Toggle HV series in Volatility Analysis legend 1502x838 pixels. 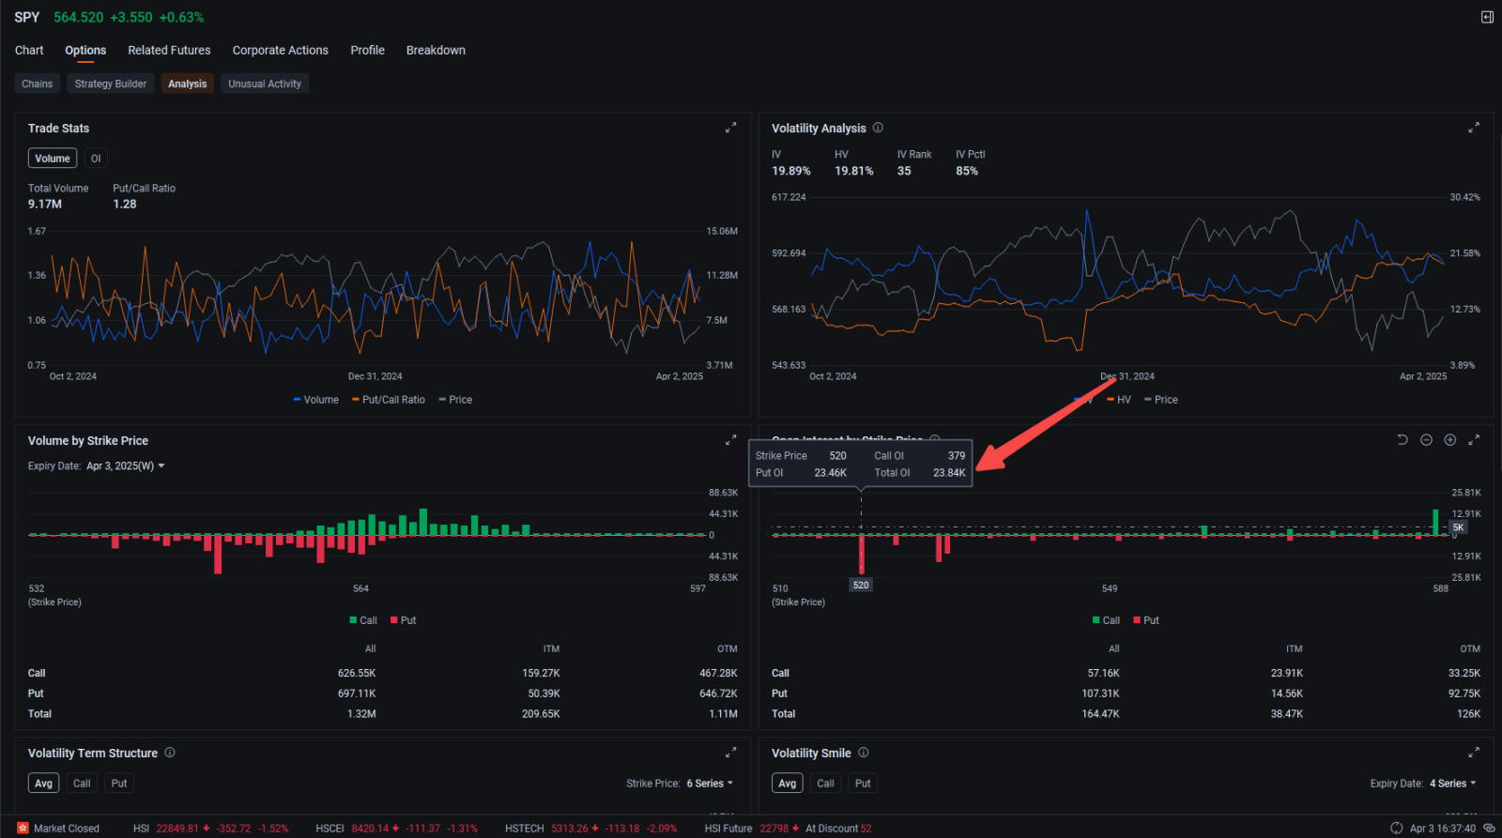[x=1119, y=400]
